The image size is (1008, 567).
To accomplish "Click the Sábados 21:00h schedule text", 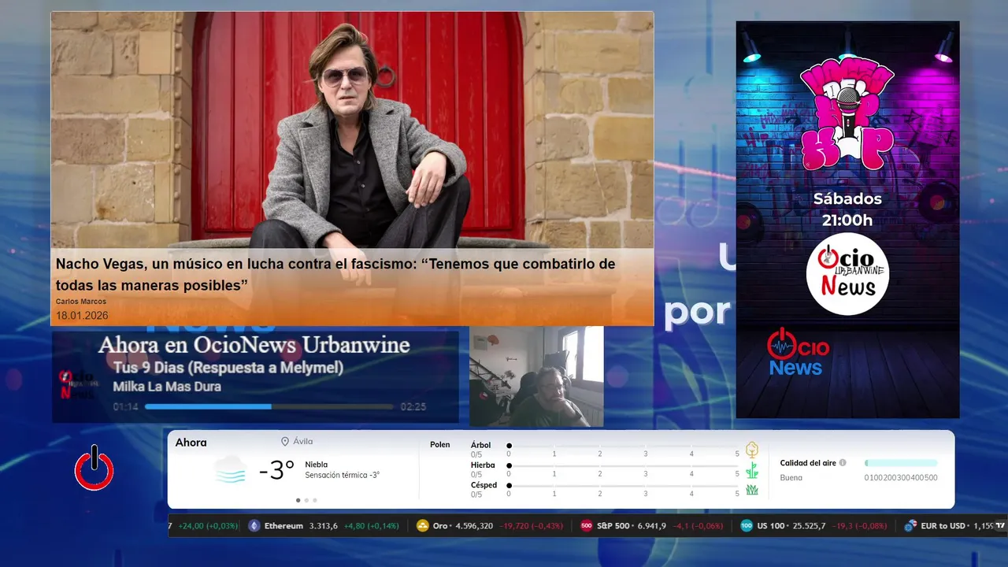I will pyautogui.click(x=847, y=209).
